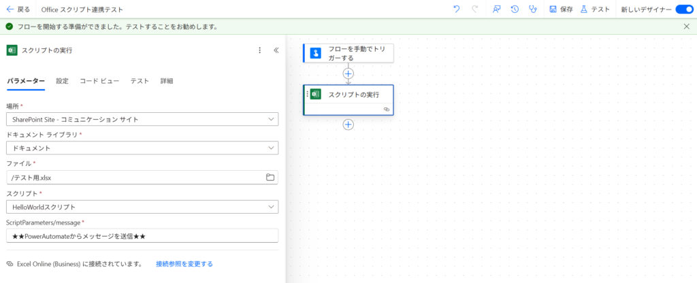Go back with the 戻る button

coord(18,10)
